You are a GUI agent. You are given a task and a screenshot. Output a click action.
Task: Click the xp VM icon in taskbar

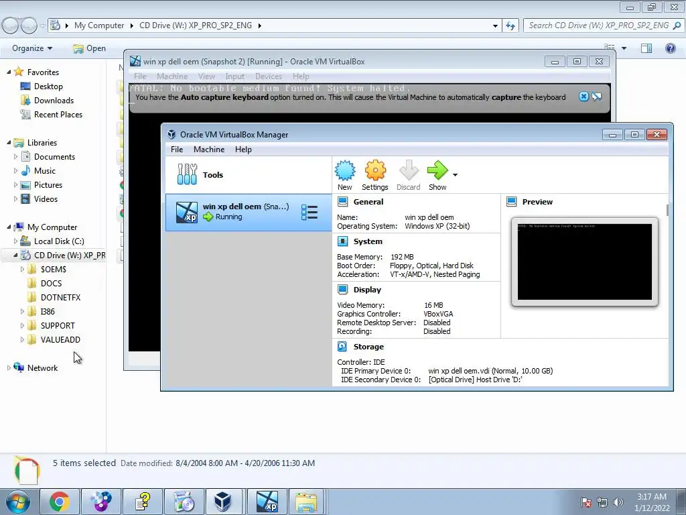pos(267,502)
